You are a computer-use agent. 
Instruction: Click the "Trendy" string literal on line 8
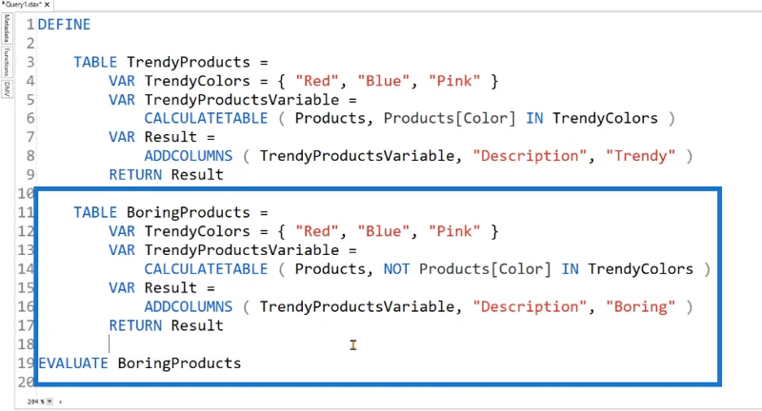pyautogui.click(x=640, y=156)
